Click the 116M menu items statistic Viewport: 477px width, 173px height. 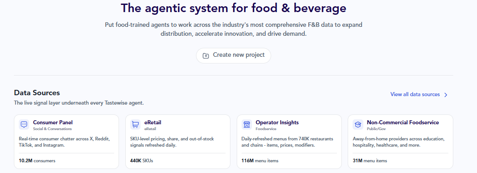[x=260, y=160]
